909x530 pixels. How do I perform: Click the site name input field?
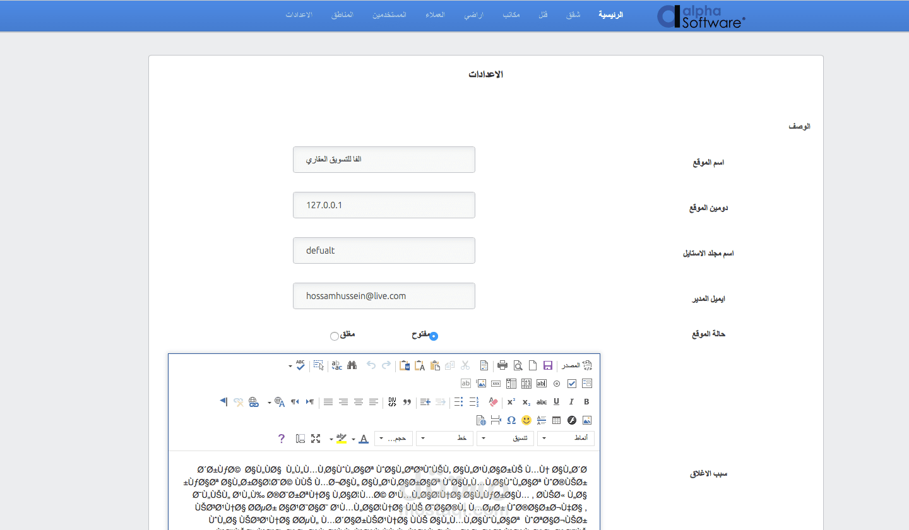[384, 160]
